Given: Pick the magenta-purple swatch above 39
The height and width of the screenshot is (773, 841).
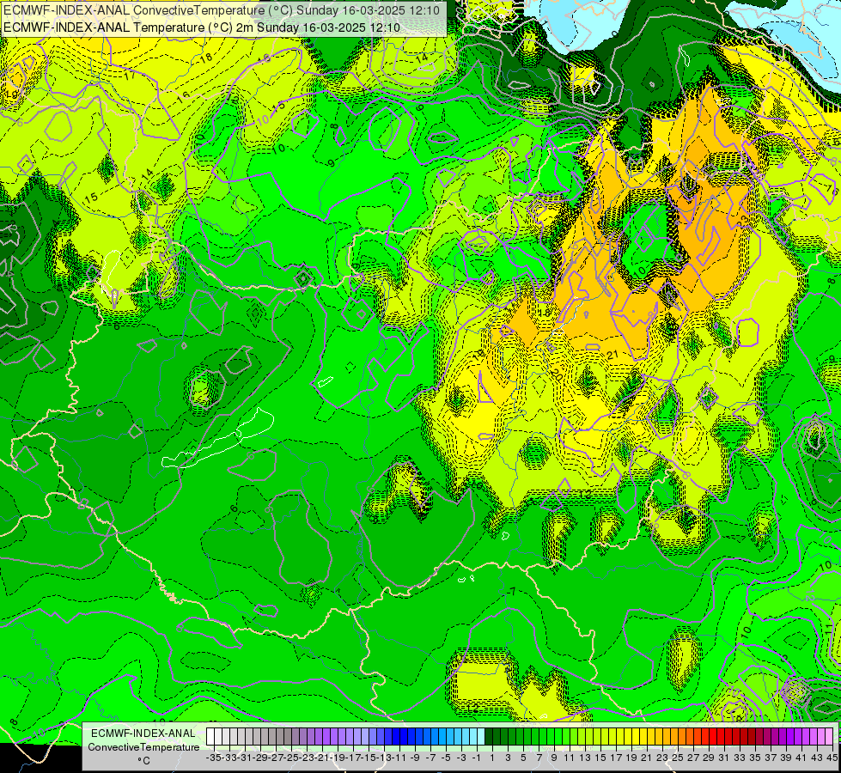Looking at the screenshot, I should point(783,737).
